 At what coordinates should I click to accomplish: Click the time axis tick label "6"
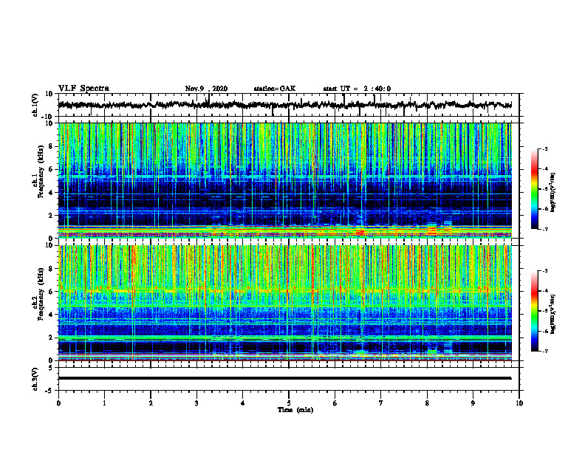click(x=335, y=403)
